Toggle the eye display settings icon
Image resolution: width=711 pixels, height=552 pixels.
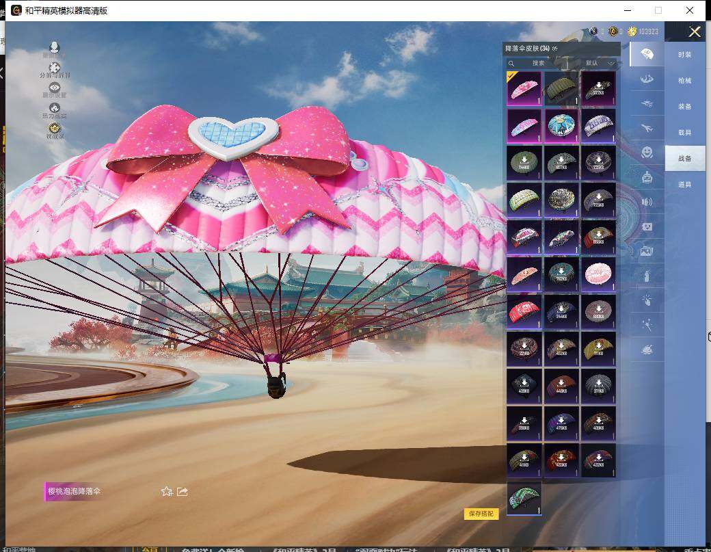tap(55, 88)
